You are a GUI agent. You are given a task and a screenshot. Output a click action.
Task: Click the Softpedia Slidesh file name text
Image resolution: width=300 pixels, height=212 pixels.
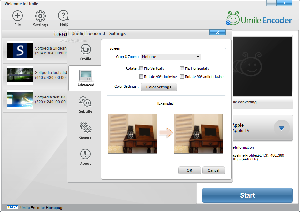[x=51, y=48]
